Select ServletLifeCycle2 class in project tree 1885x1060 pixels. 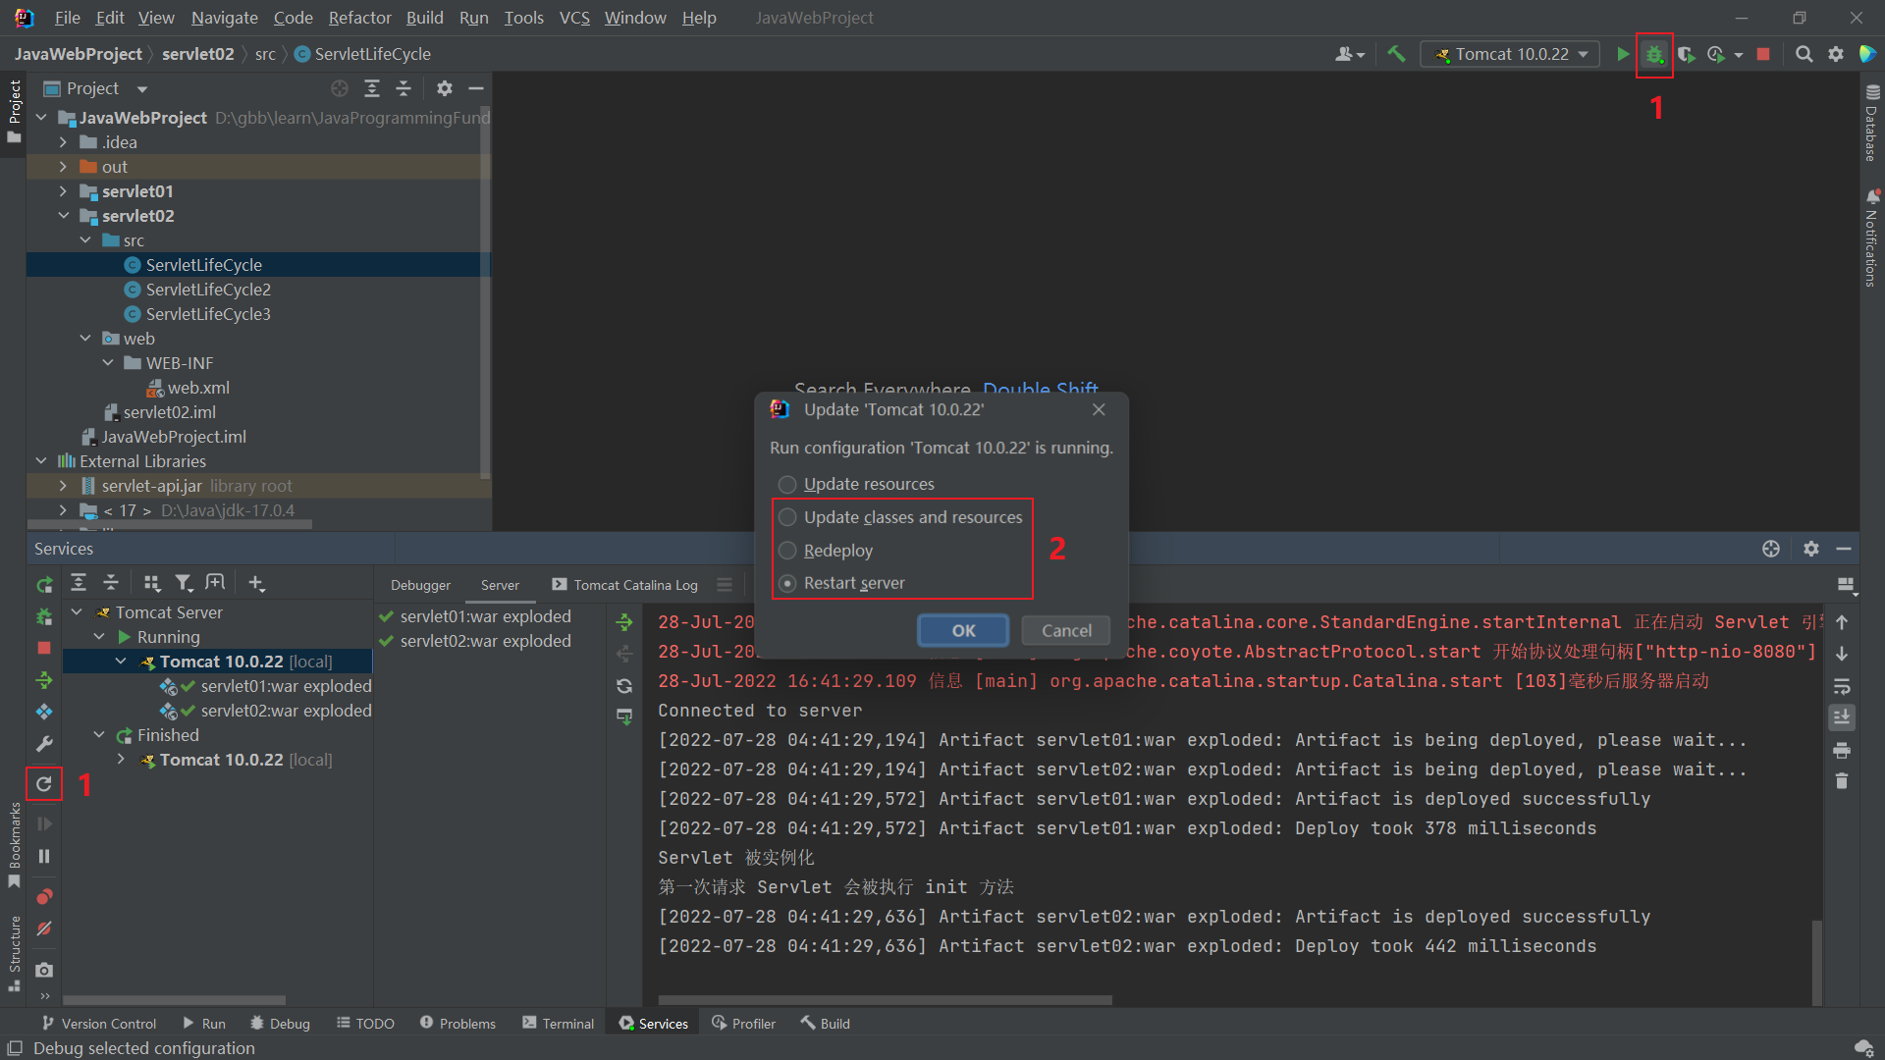[208, 290]
